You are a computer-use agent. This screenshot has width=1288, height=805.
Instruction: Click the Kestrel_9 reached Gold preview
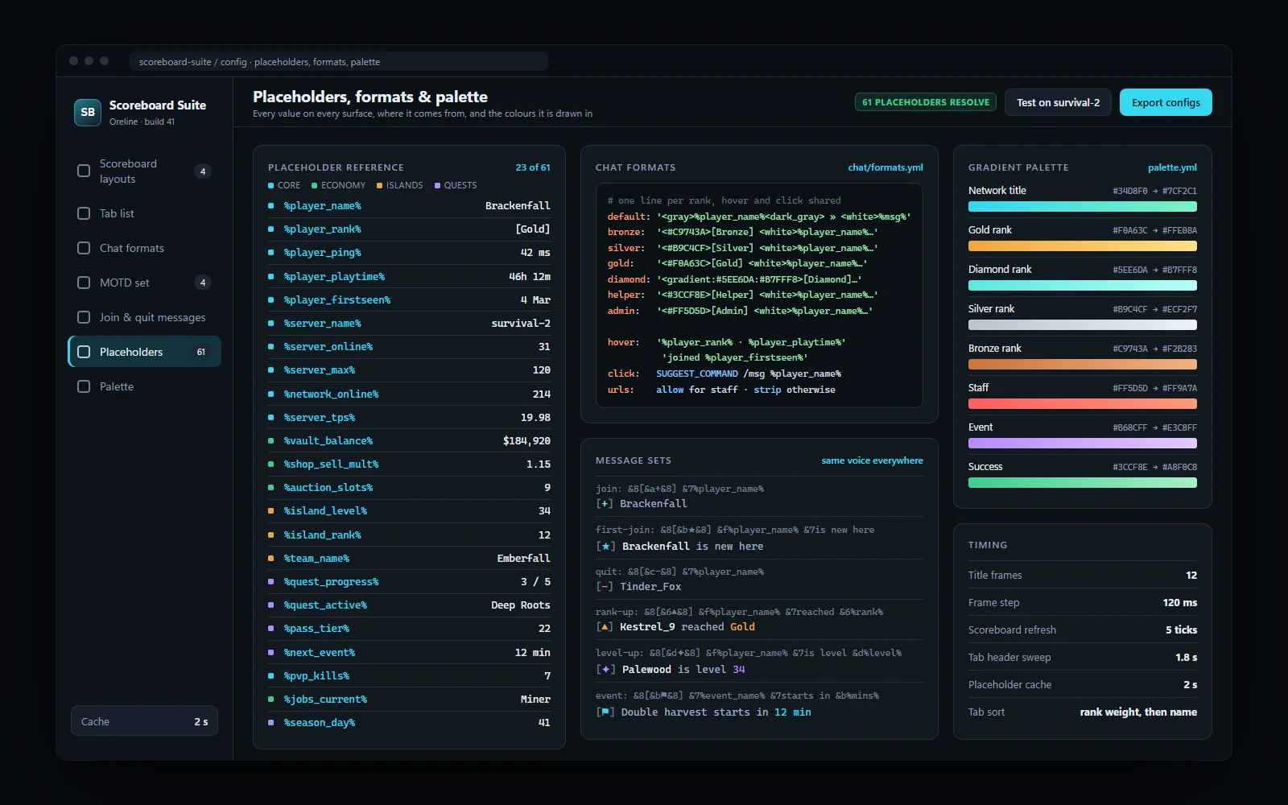click(675, 627)
